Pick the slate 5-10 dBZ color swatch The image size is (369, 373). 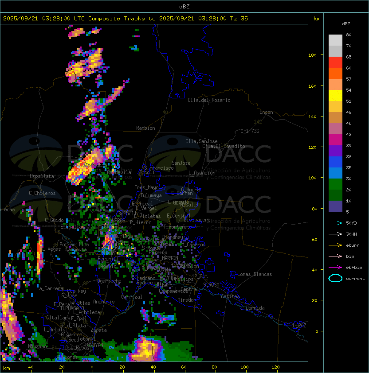click(335, 206)
